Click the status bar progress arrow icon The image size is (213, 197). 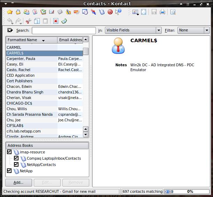click(x=167, y=191)
